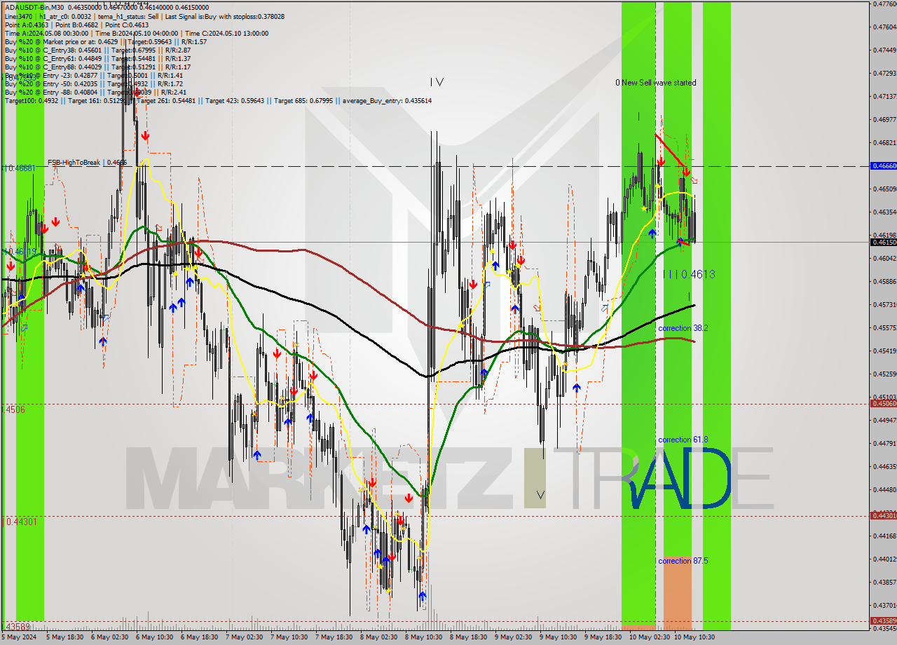
Task: Click the 'I I I 0.4613' wave label
Action: point(689,274)
